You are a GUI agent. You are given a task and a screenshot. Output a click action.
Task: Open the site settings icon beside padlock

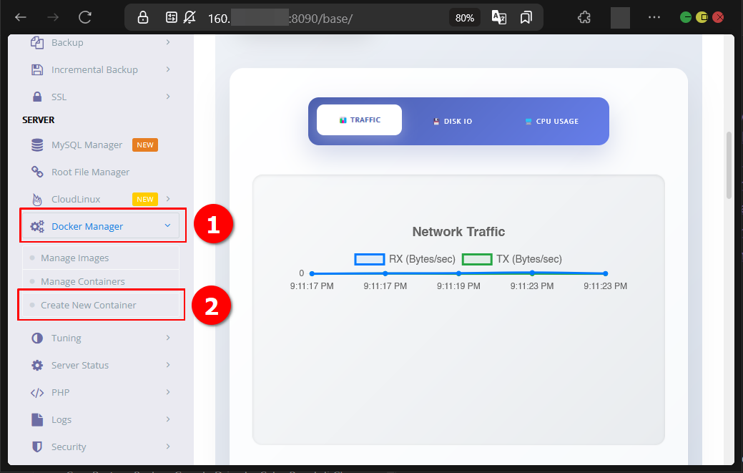tap(172, 18)
